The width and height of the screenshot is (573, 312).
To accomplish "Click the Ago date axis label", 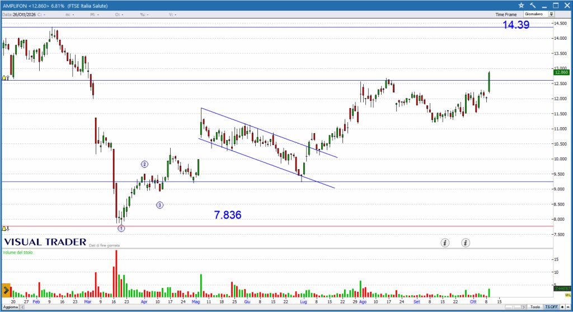I will click(363, 302).
